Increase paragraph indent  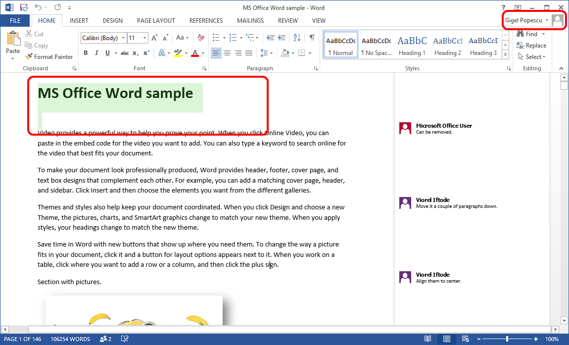coord(282,38)
